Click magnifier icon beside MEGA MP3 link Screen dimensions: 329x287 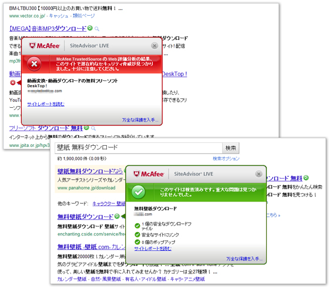click(97, 29)
